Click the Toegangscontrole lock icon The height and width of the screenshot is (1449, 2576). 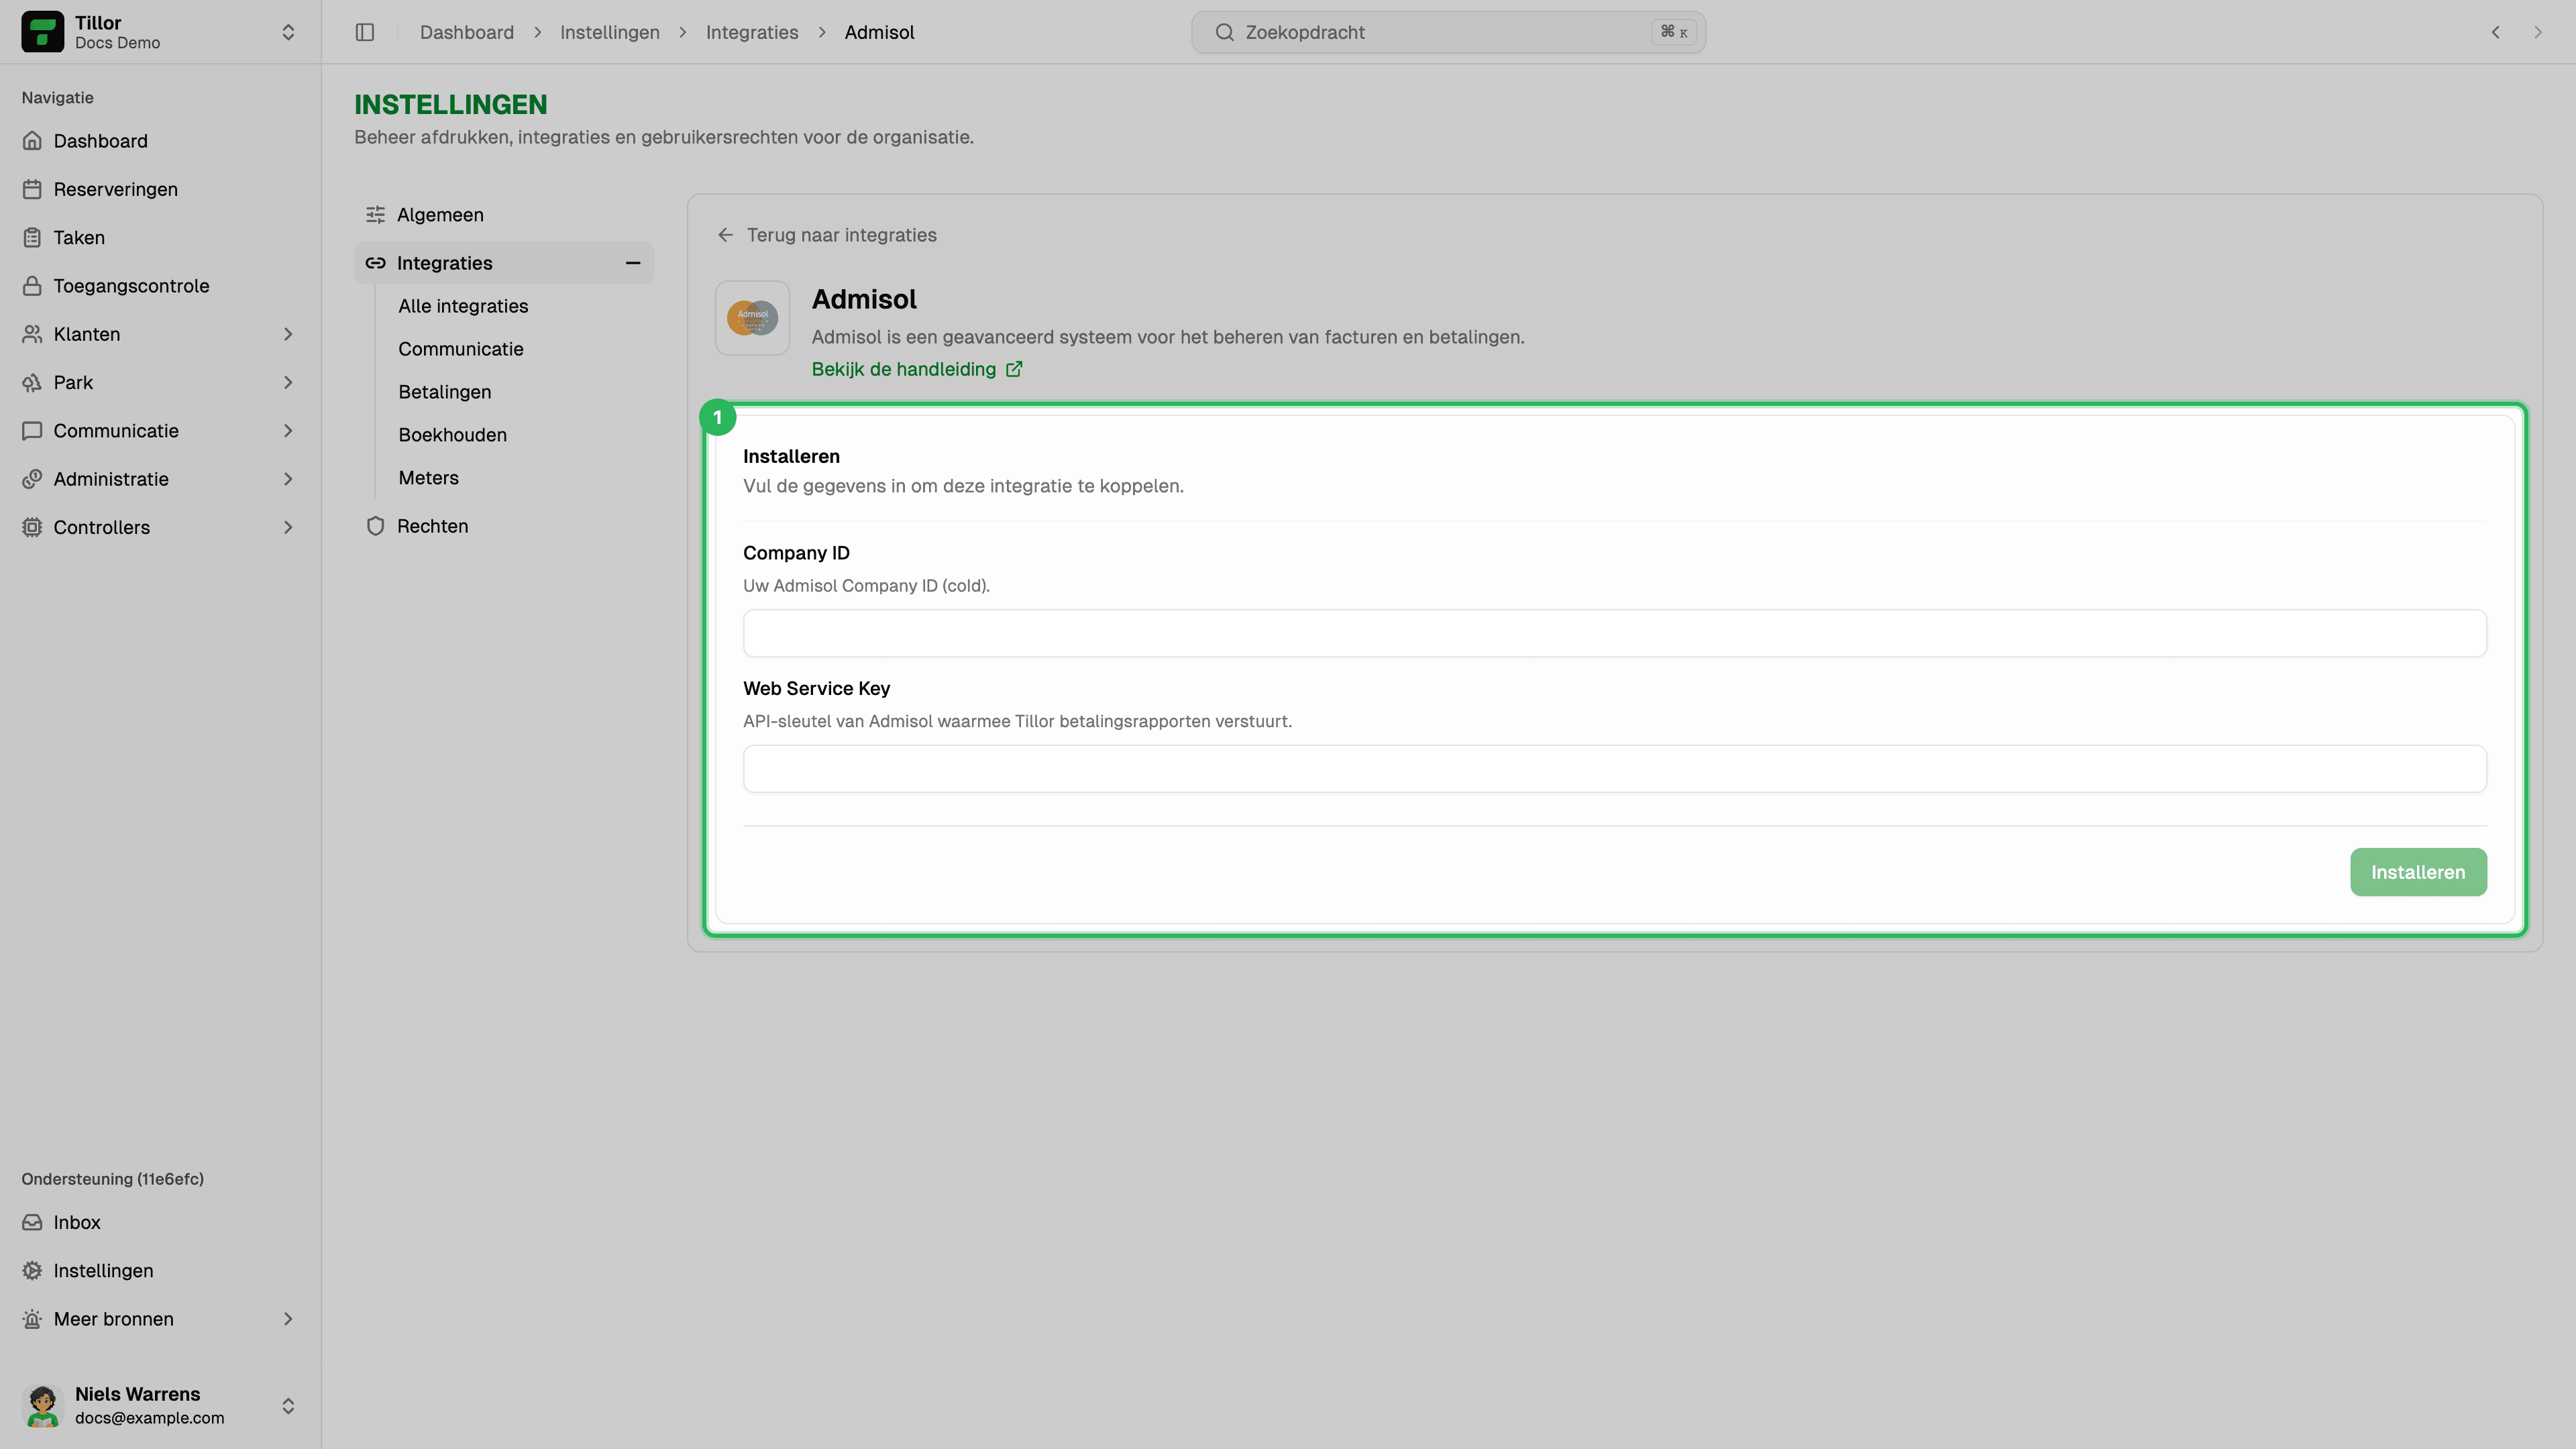pos(32,286)
